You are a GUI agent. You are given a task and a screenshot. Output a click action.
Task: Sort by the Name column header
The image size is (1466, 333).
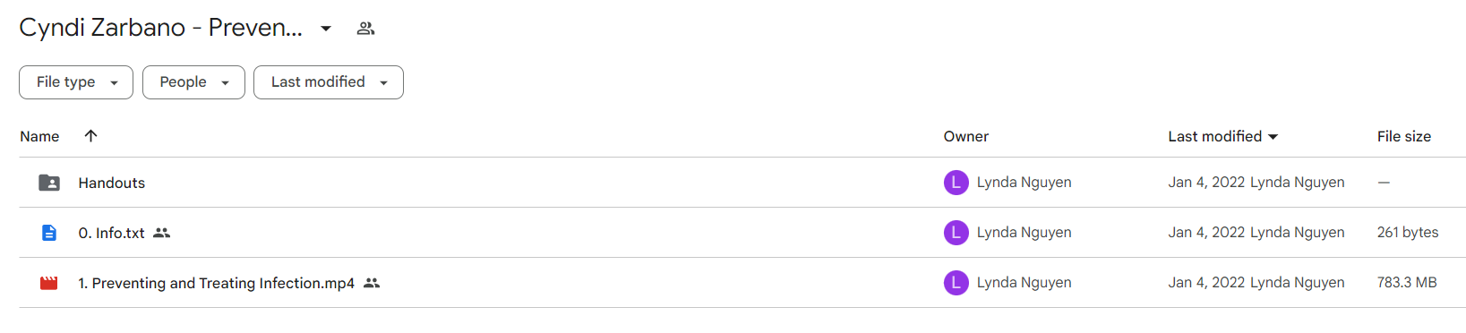coord(39,137)
